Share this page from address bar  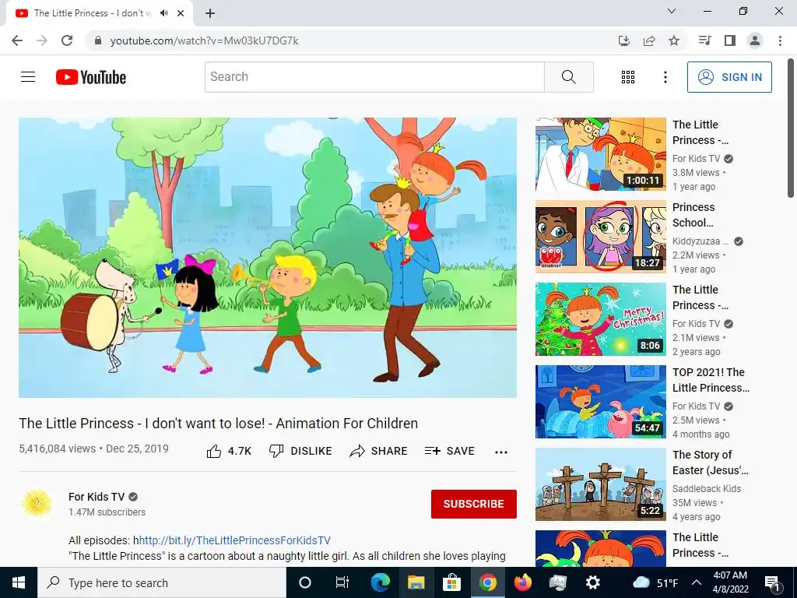[x=649, y=40]
